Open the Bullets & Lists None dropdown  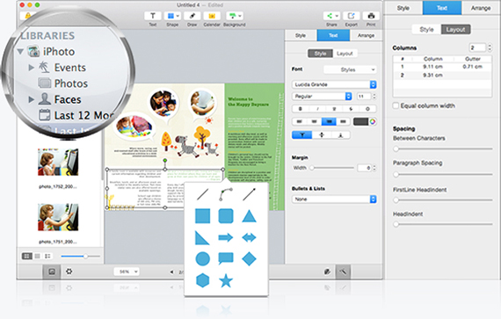(334, 199)
